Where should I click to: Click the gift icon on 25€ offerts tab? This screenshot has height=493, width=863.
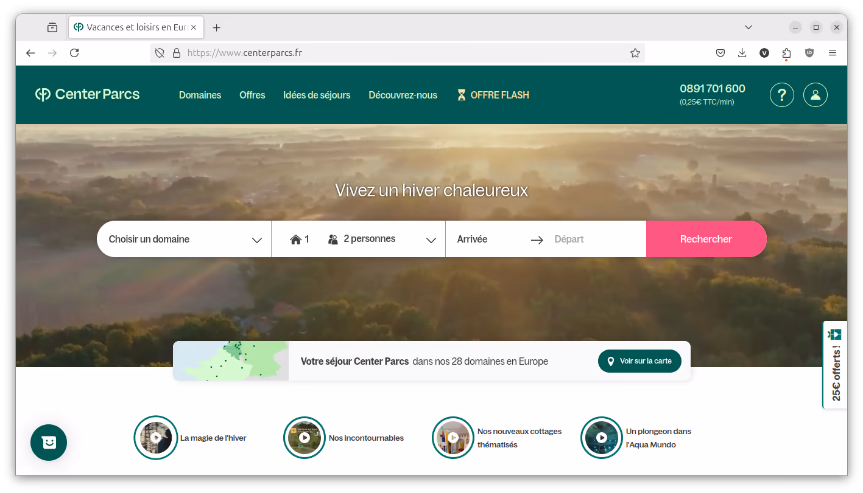tap(835, 334)
